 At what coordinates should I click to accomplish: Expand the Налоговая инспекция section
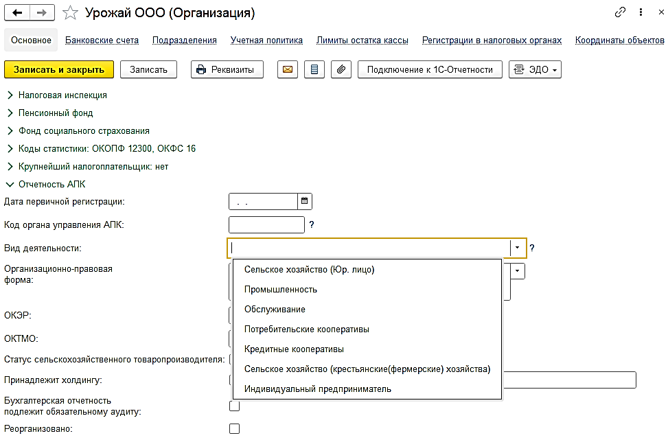11,95
